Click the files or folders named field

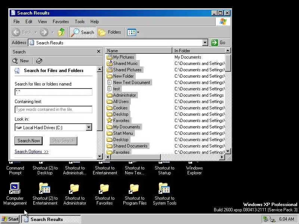(53, 92)
